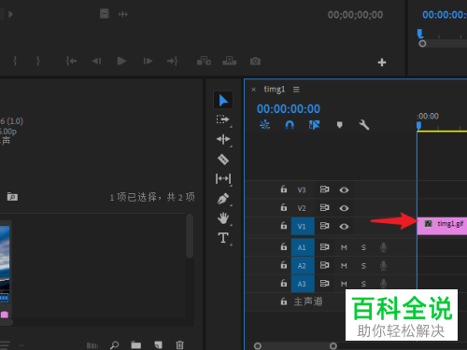Toggle lock on master audio track

[284, 301]
